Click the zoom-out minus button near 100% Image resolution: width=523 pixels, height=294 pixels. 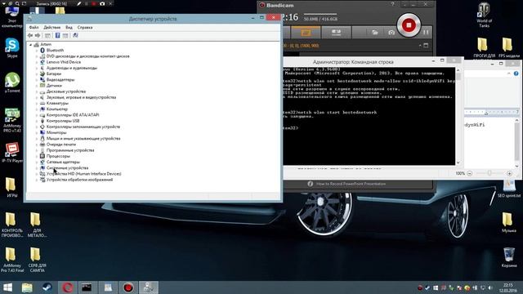pyautogui.click(x=470, y=173)
